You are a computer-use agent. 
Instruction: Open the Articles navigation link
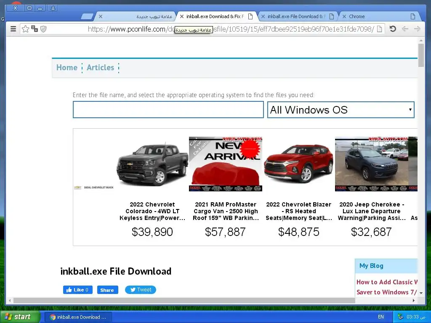(x=100, y=68)
